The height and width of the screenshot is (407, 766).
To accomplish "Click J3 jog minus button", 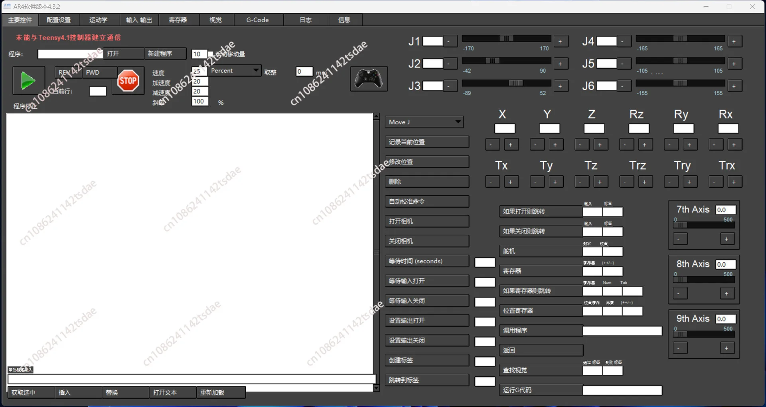I will [x=450, y=86].
